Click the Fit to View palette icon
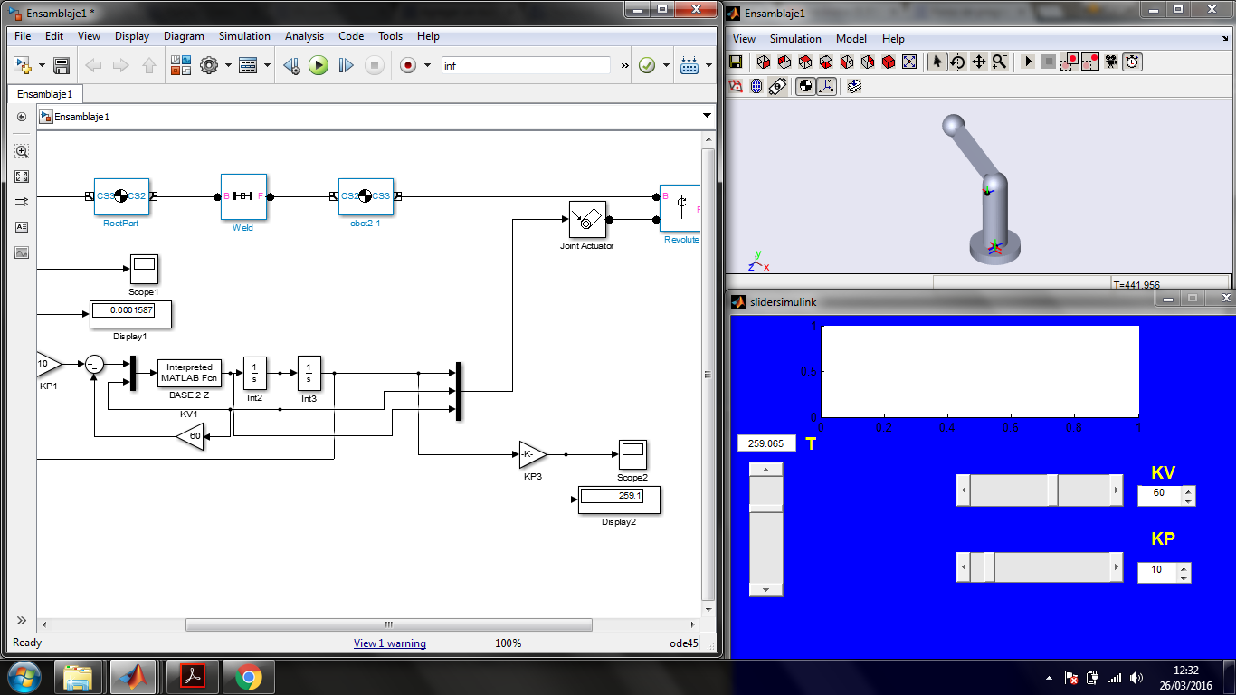Screen dimensions: 1236x695 [22, 176]
